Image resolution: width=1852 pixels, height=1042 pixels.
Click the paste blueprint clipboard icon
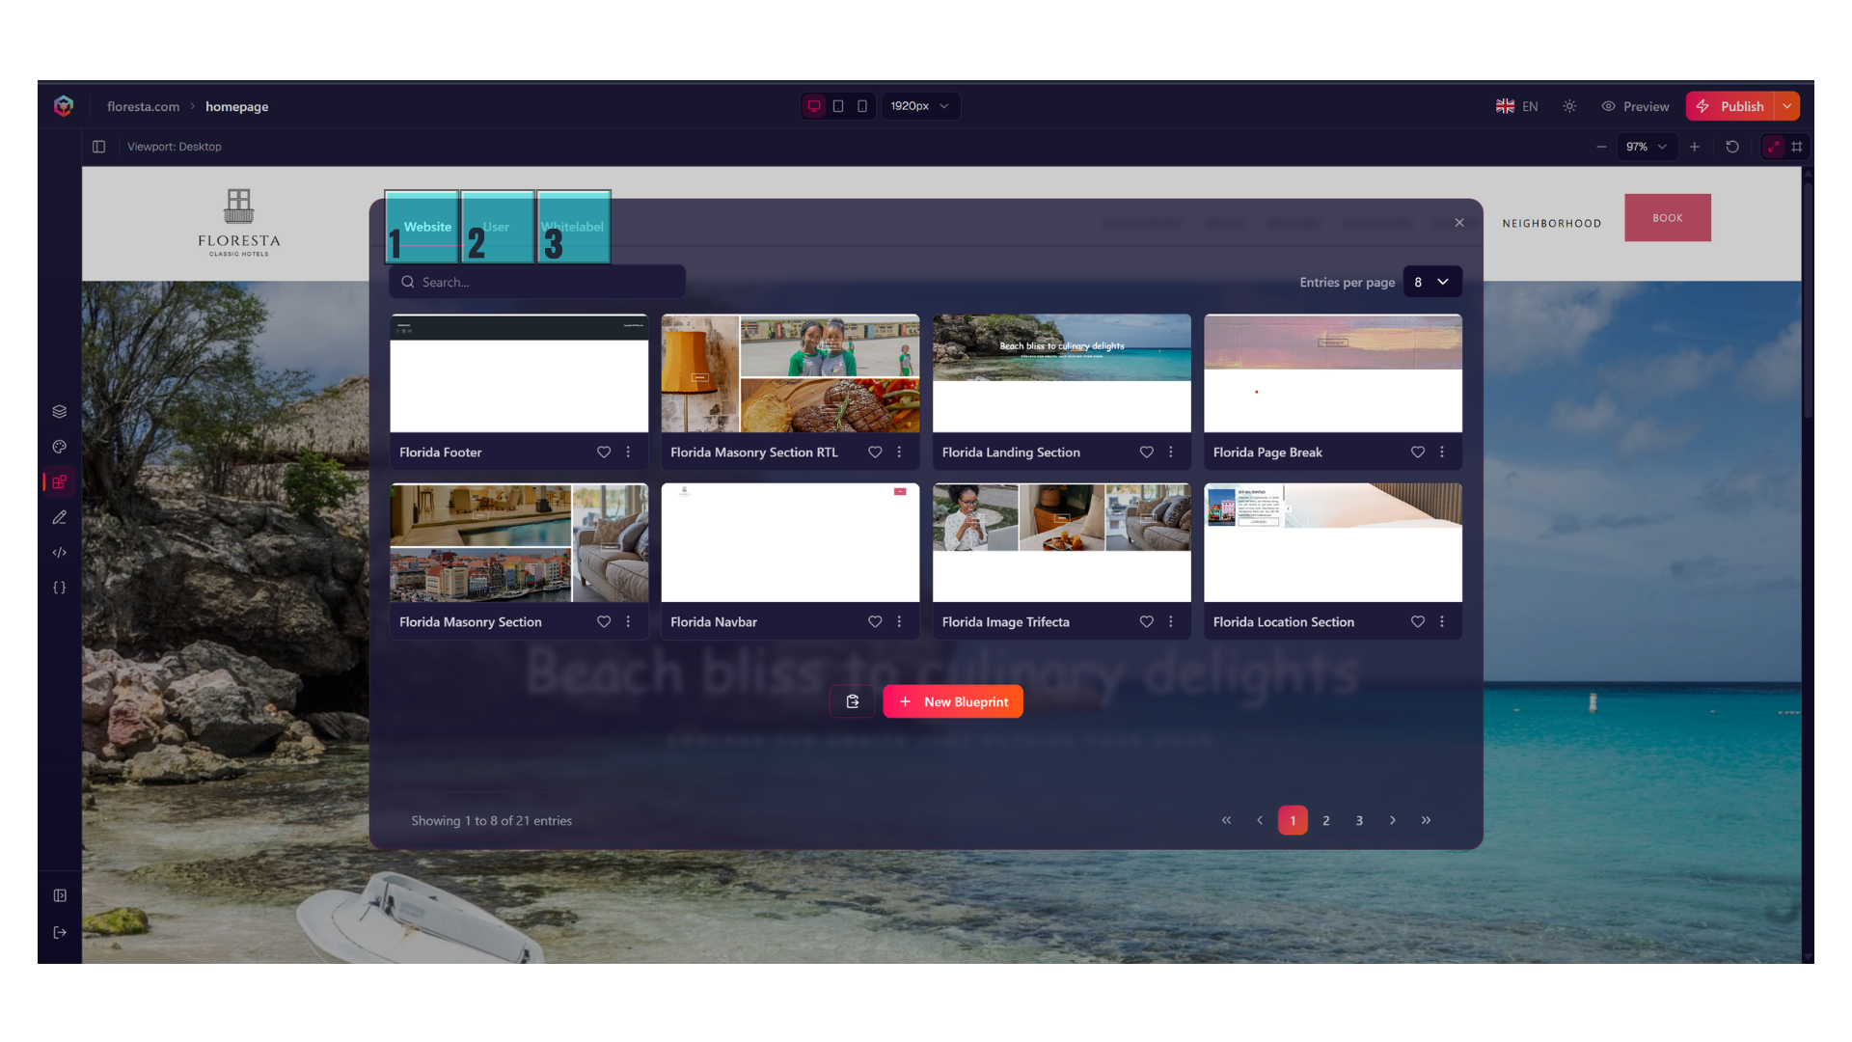coord(853,701)
